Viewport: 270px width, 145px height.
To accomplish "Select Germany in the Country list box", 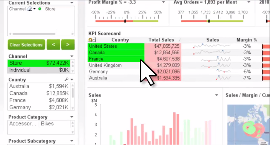I will tap(39, 107).
